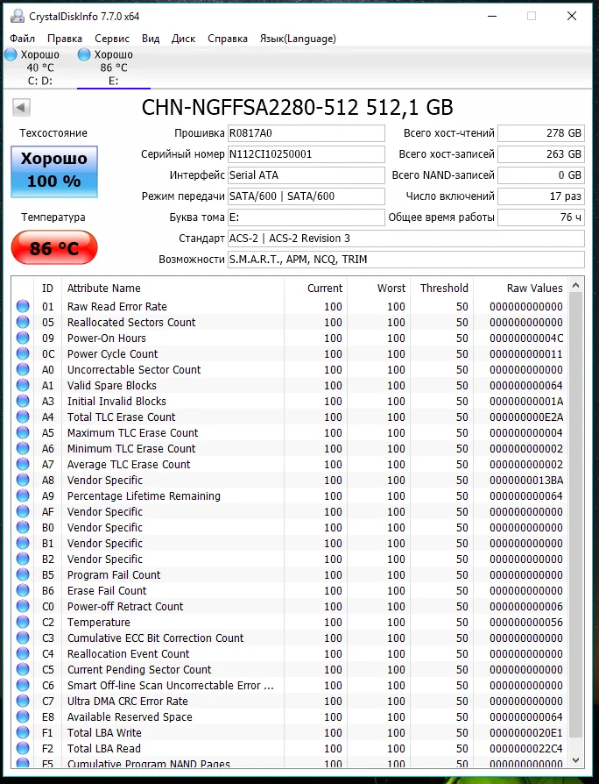Click the Интерфейс field Serial ATA
This screenshot has width=599, height=784.
(x=306, y=175)
